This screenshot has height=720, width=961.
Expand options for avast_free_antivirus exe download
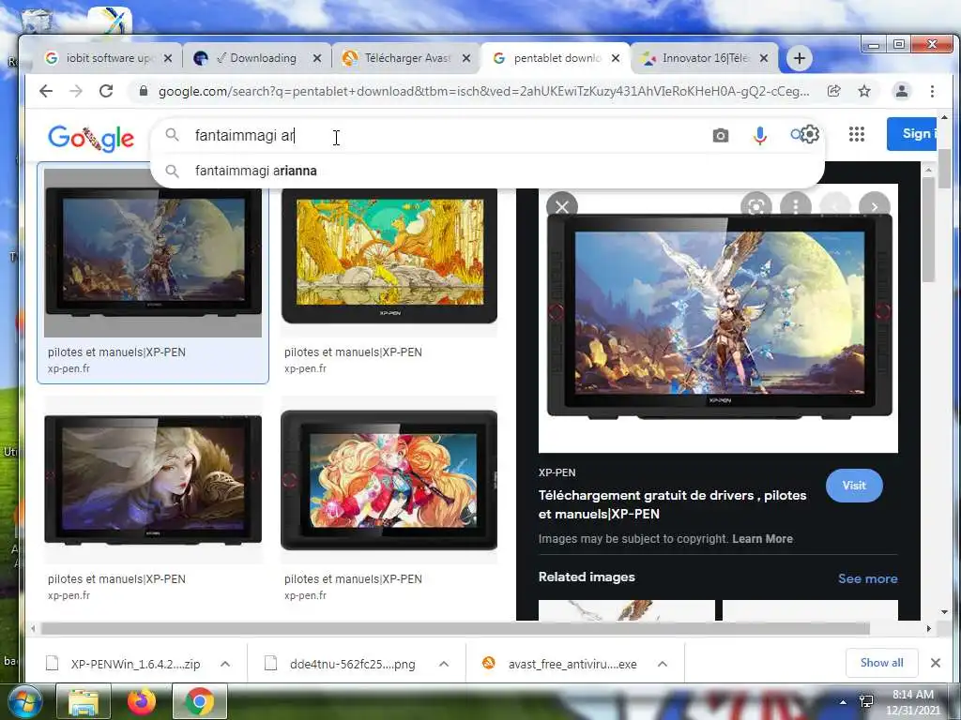tap(662, 664)
